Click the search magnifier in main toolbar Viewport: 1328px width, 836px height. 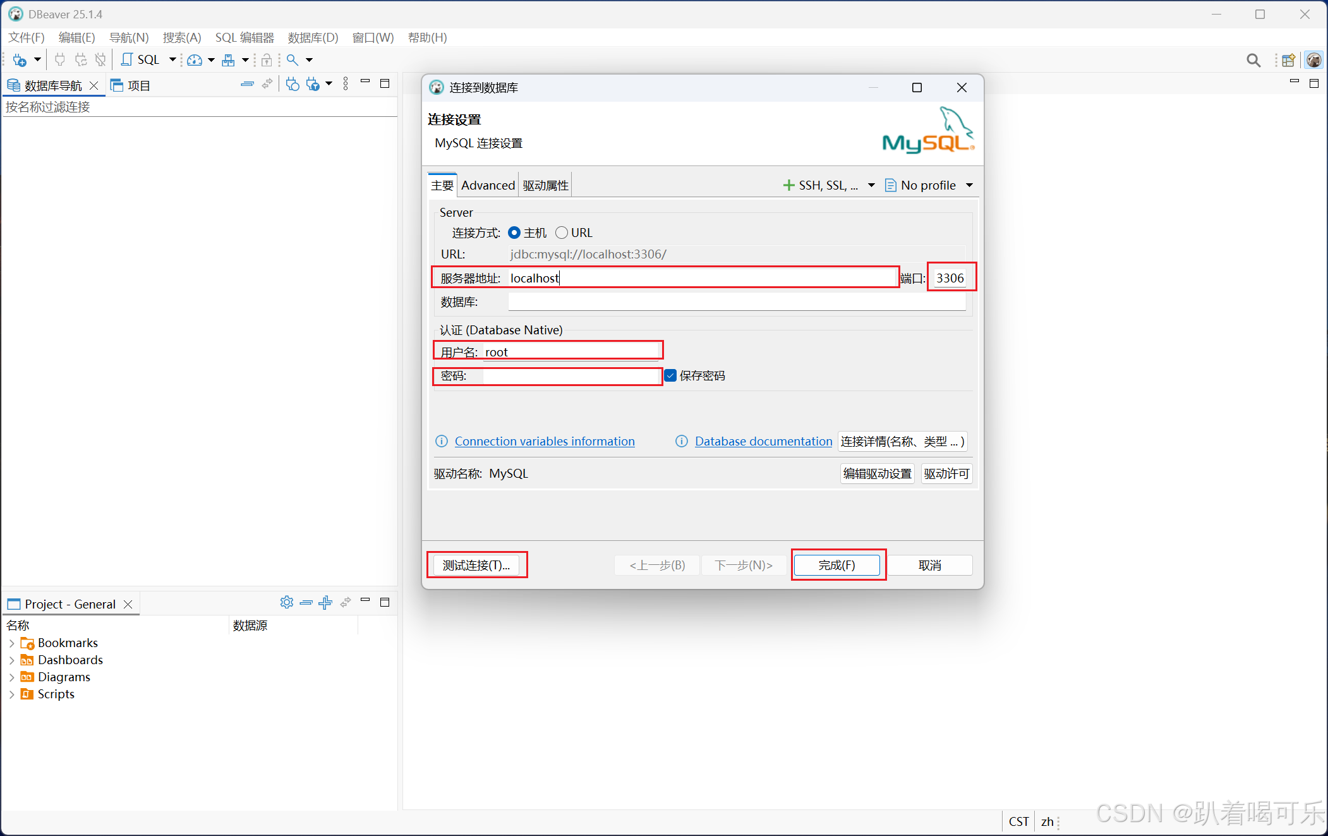(293, 60)
